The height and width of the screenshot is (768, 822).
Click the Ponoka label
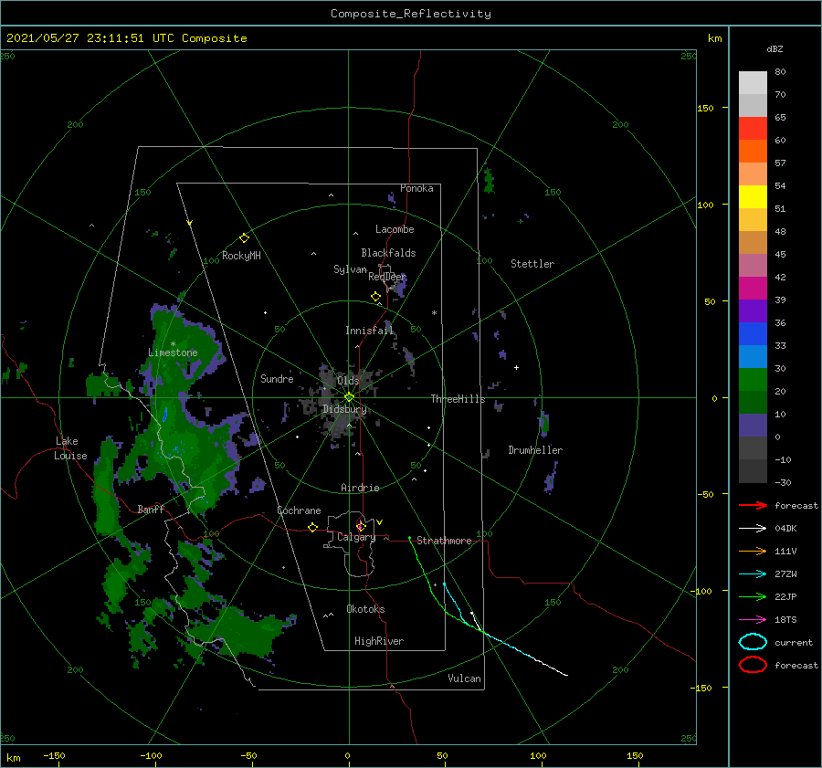(416, 188)
